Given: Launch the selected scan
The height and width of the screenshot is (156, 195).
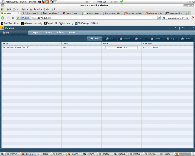Looking at the screenshot, I should click(x=140, y=38).
